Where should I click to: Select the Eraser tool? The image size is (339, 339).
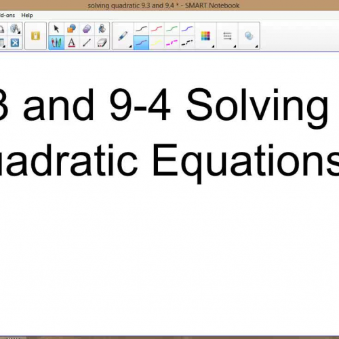pos(102,43)
